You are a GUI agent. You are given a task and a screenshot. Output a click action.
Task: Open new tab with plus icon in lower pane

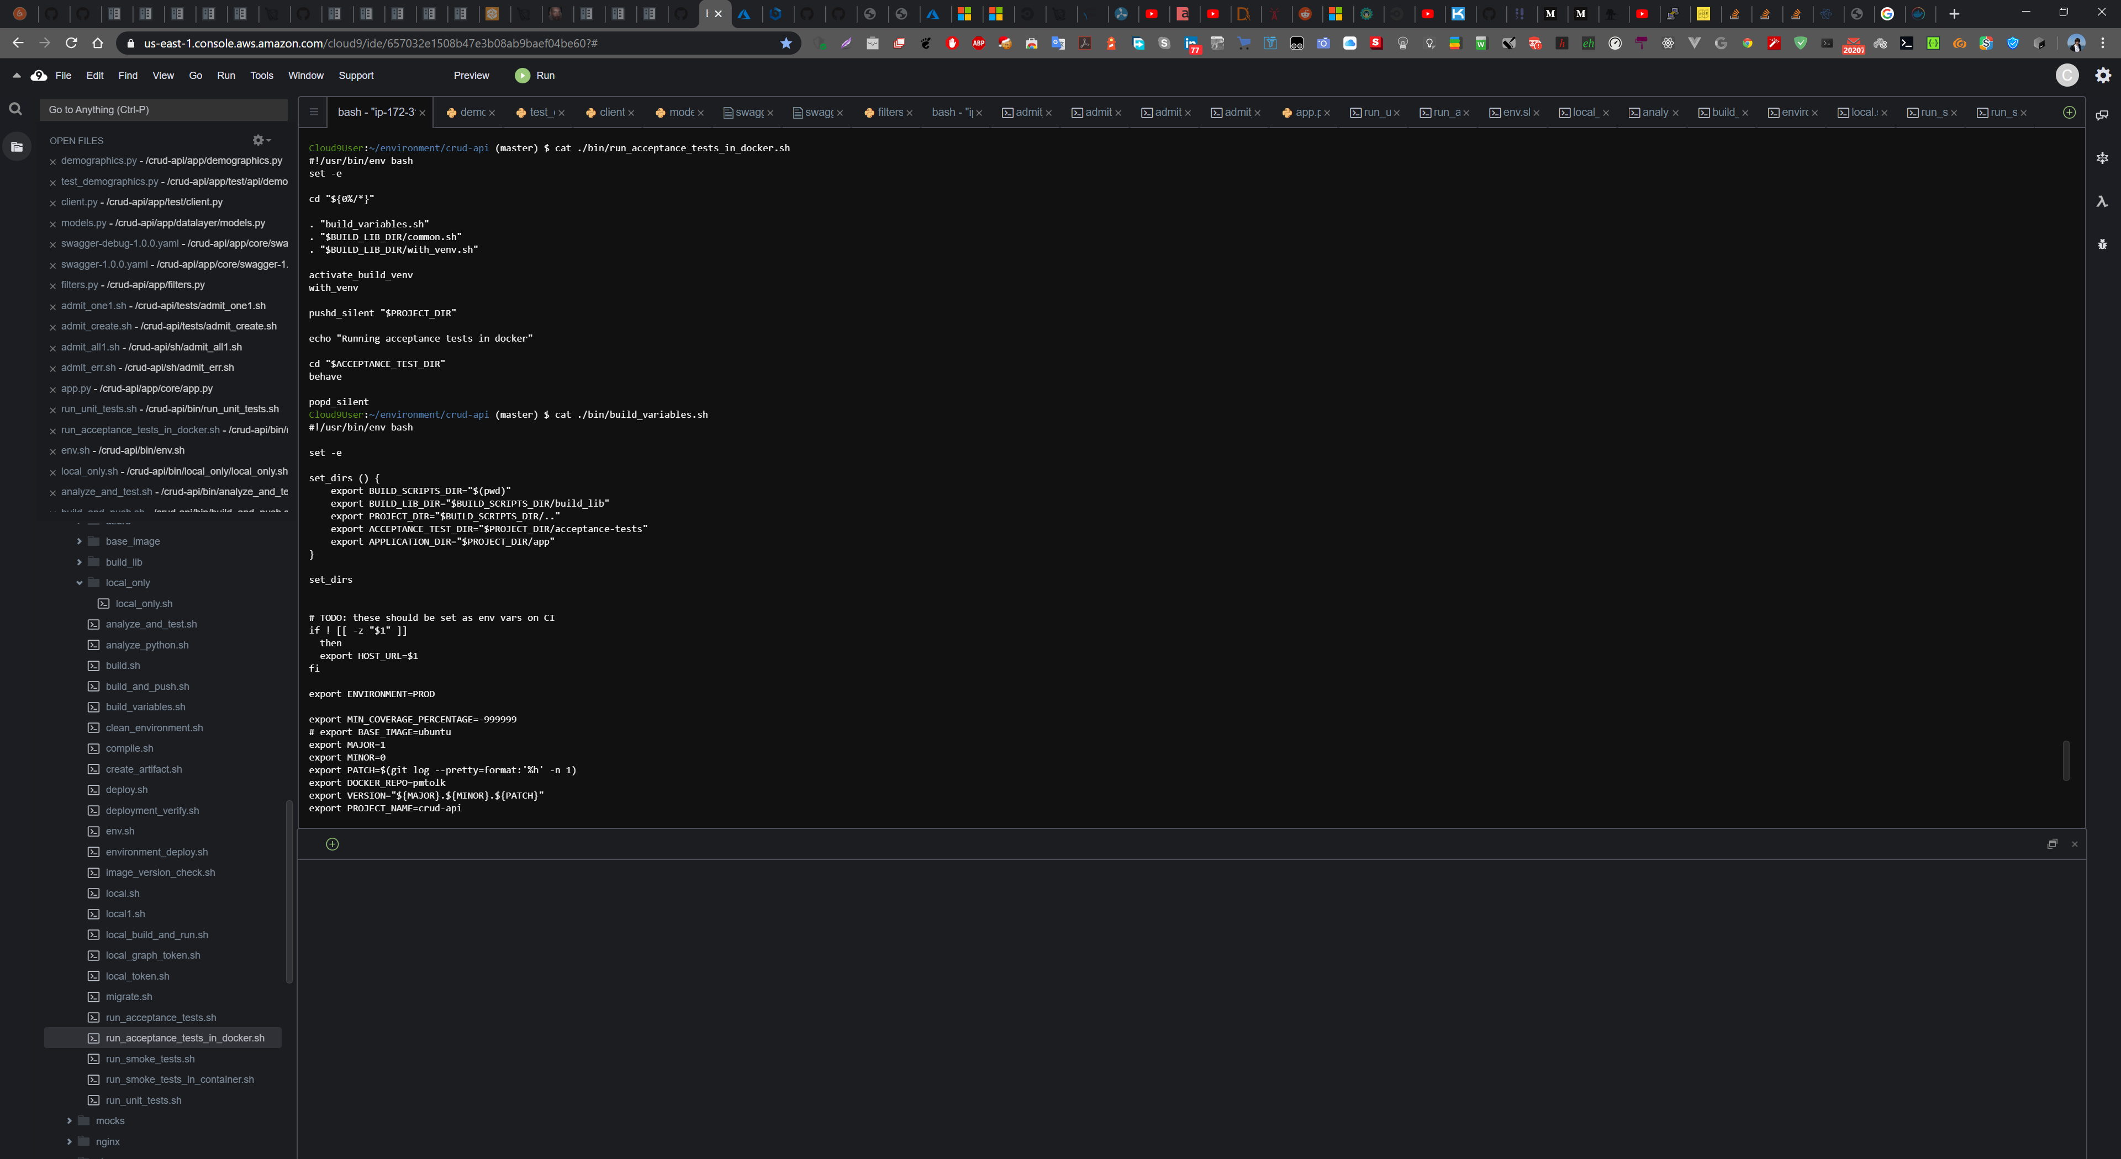[333, 844]
